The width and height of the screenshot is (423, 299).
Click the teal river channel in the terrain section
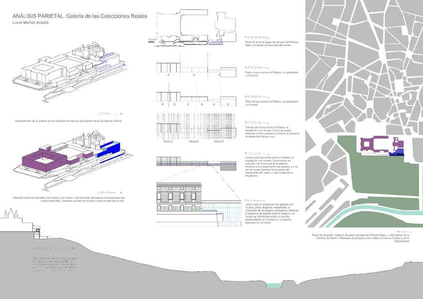click(x=274, y=285)
